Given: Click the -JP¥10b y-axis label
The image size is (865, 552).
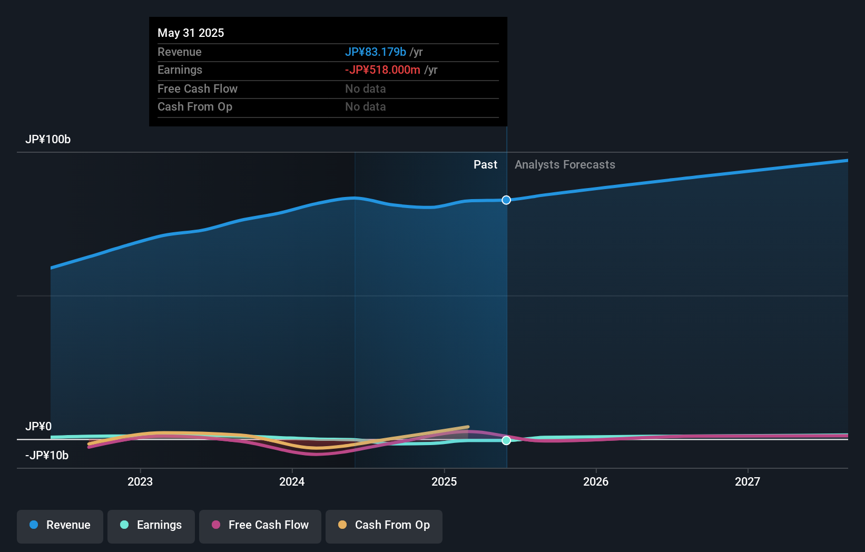Looking at the screenshot, I should pos(47,456).
